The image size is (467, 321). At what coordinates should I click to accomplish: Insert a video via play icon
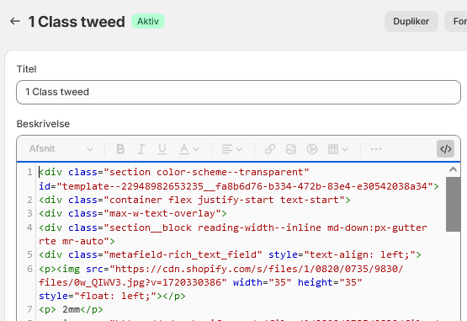point(312,149)
